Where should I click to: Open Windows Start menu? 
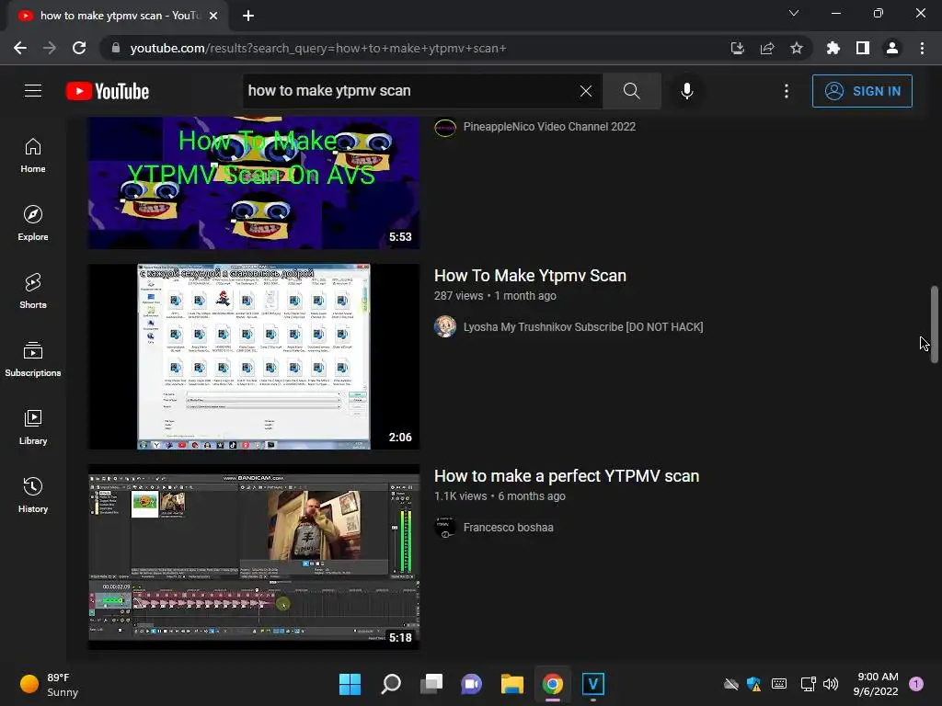350,684
